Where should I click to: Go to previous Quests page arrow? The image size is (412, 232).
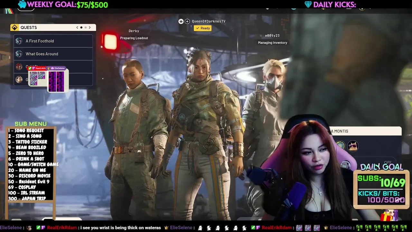pyautogui.click(x=77, y=27)
